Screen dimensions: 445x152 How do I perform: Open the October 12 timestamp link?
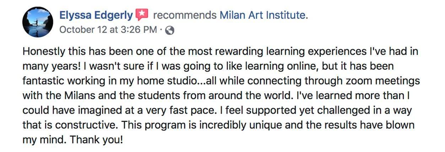pyautogui.click(x=108, y=30)
